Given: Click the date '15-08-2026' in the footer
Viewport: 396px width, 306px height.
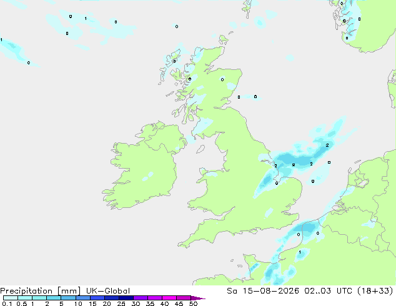Looking at the screenshot, I should pyautogui.click(x=270, y=291).
